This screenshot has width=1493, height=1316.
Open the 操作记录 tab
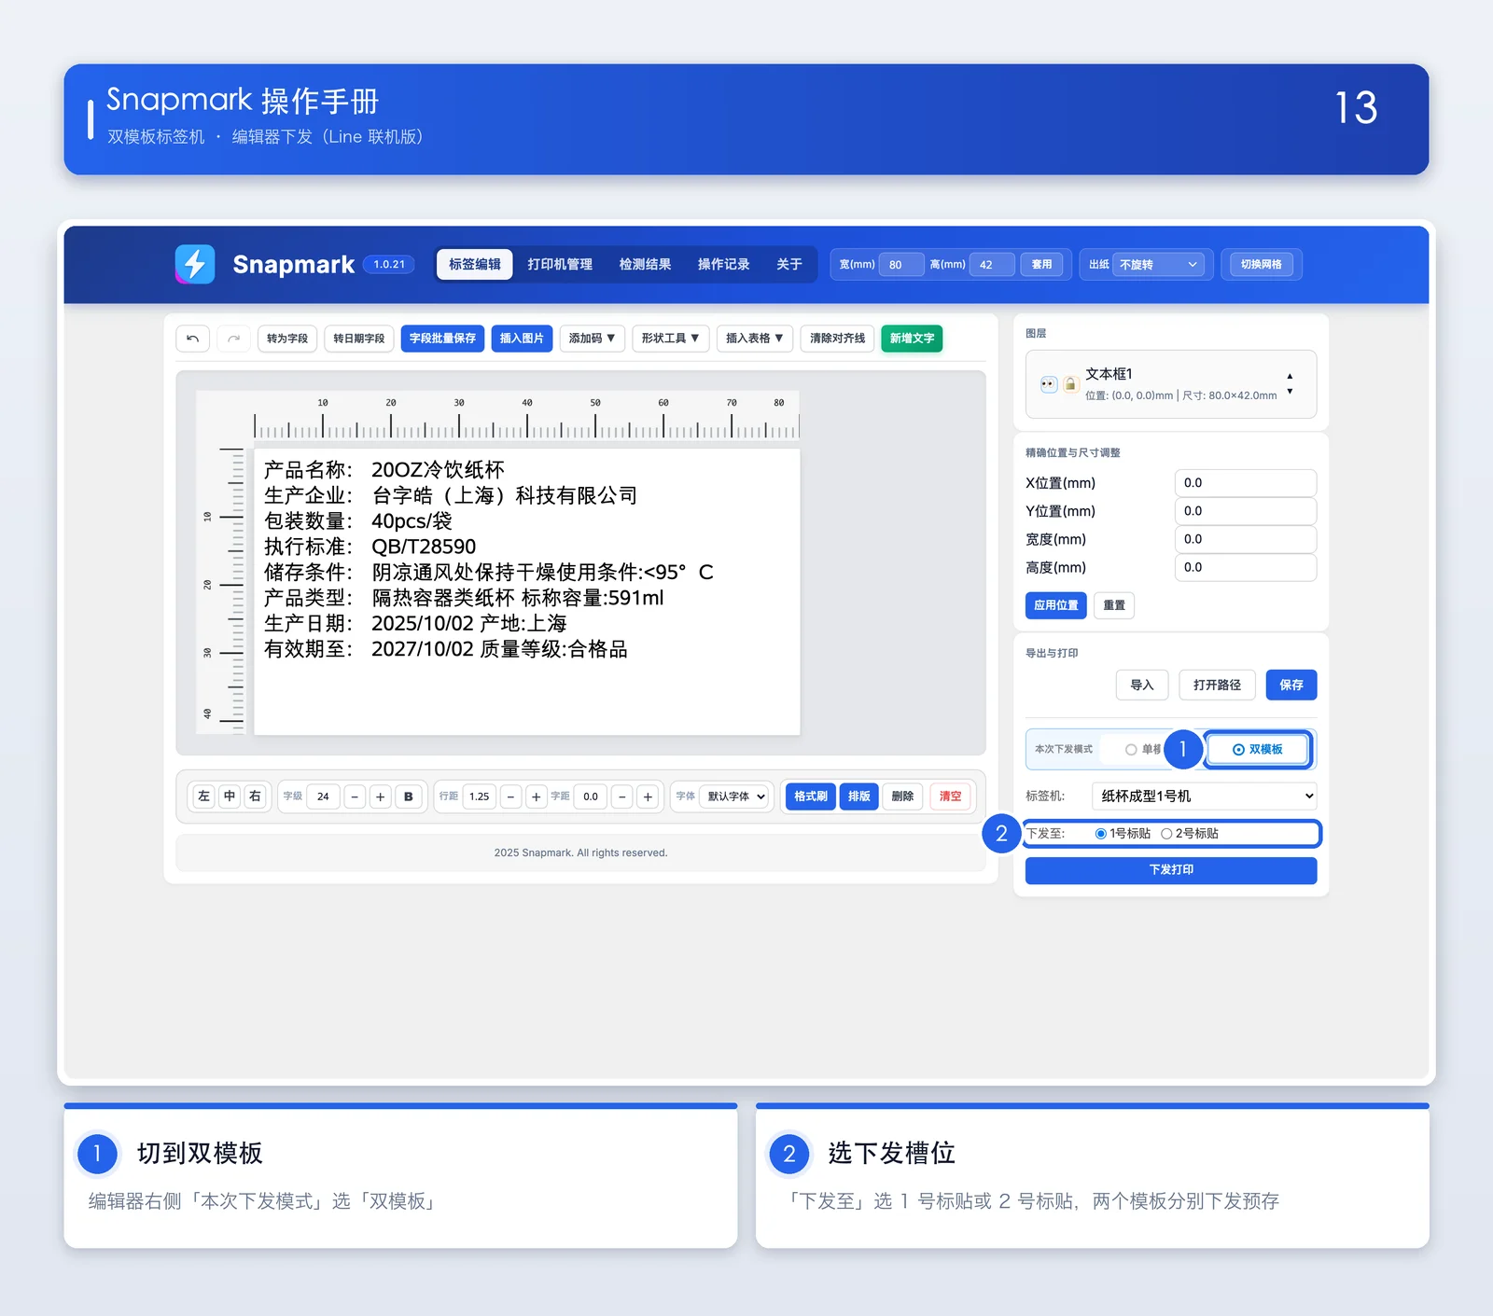coord(724,265)
